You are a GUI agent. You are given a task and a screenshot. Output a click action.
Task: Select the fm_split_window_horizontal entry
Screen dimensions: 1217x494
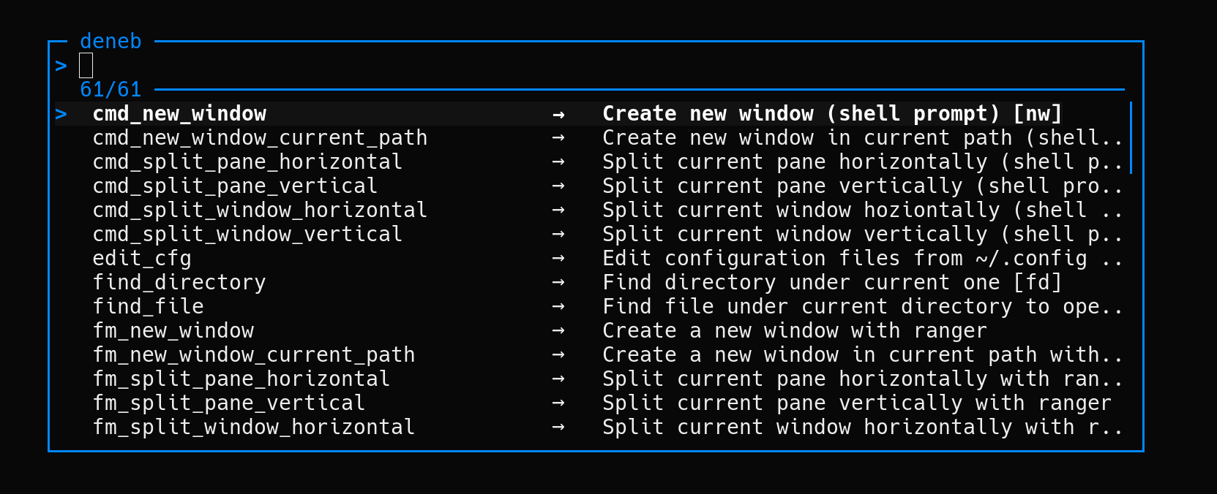253,427
